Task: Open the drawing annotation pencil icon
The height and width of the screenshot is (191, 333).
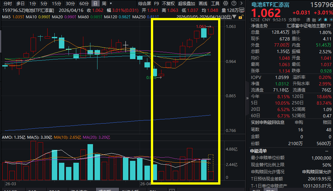Action: pos(320,20)
